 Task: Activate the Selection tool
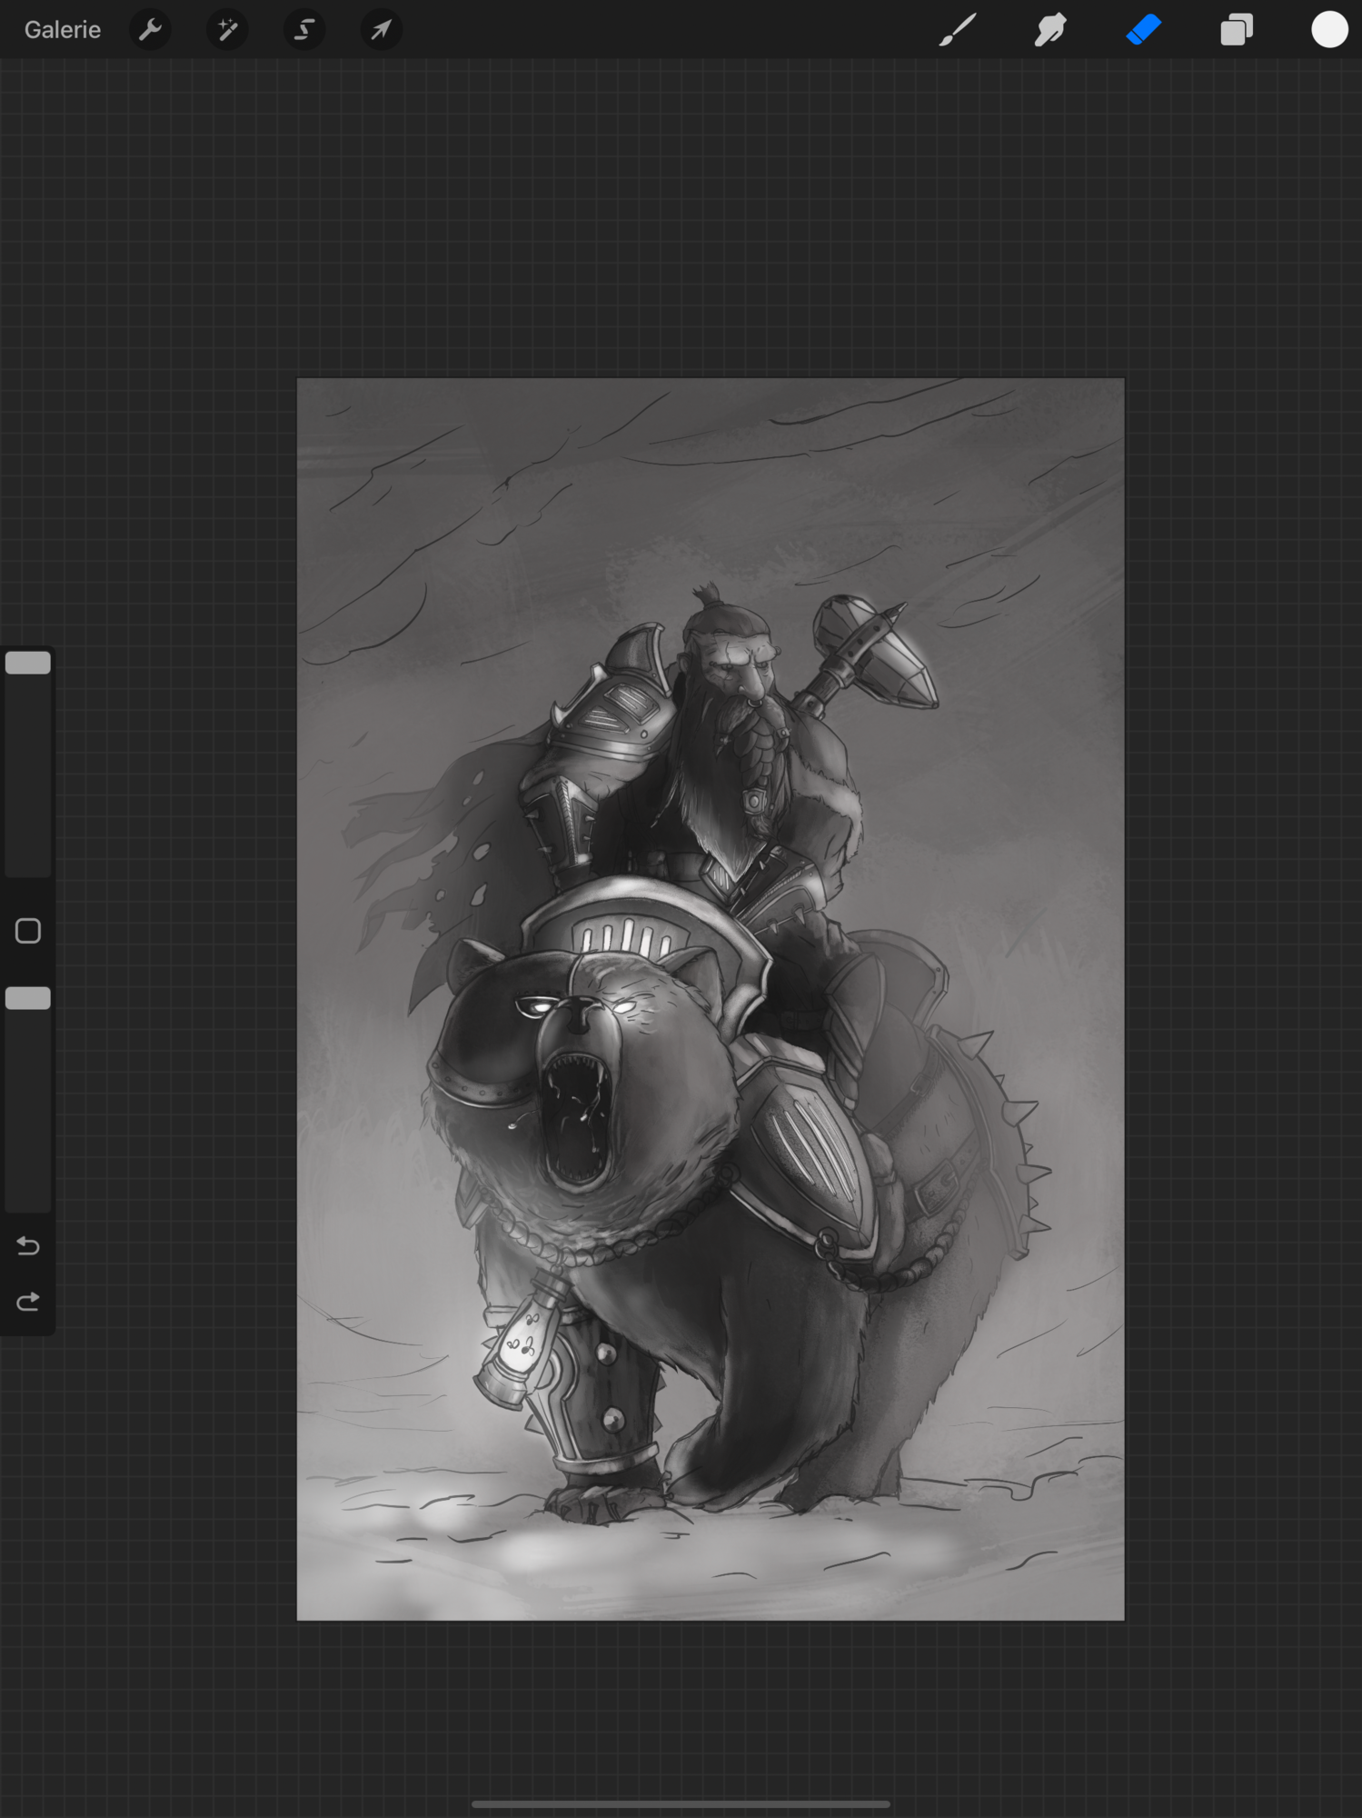[x=304, y=30]
